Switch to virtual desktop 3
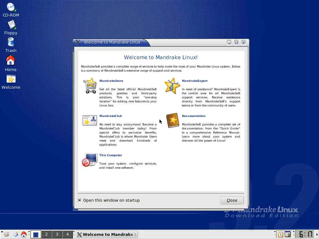Viewport: 319px width, 239px height. [x=57, y=234]
